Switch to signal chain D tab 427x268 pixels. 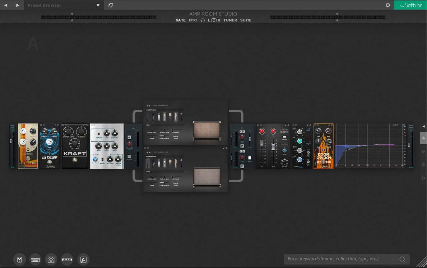click(423, 178)
